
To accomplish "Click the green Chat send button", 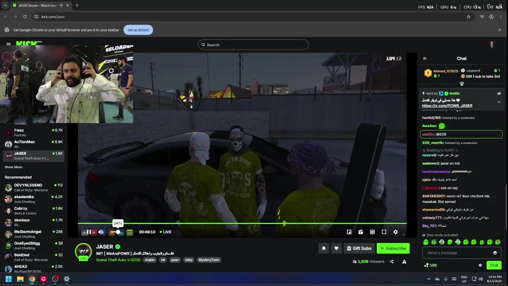I will (x=494, y=265).
